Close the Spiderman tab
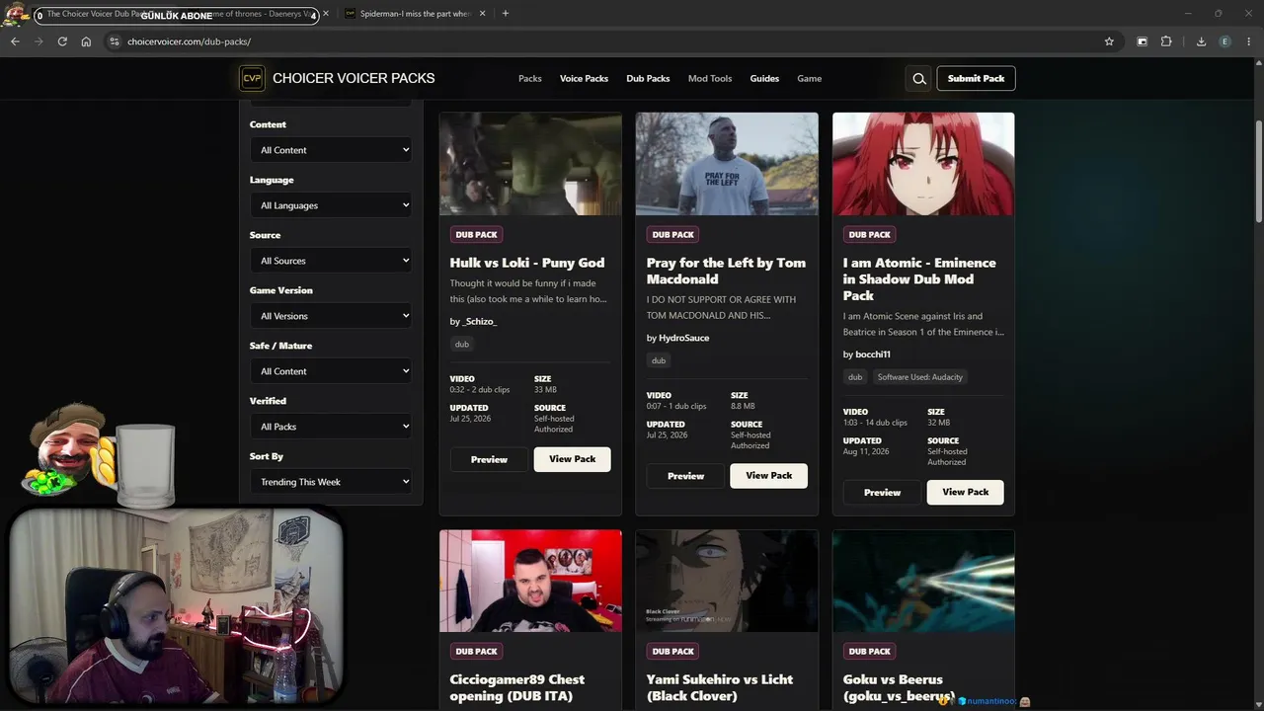 point(483,14)
